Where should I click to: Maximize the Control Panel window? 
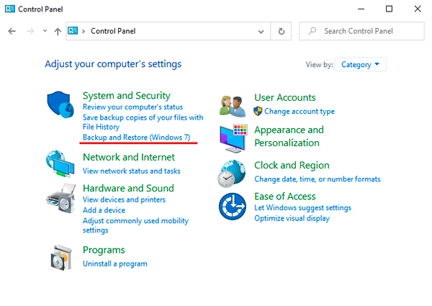[389, 9]
